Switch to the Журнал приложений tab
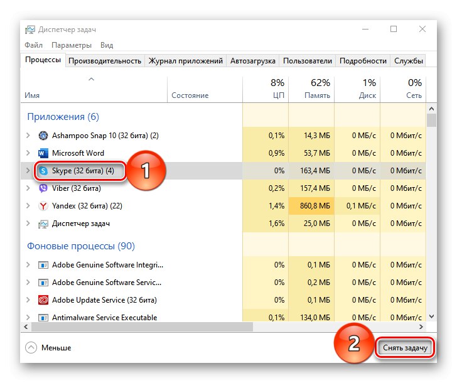Viewport: 457px width, 383px height. coord(186,61)
